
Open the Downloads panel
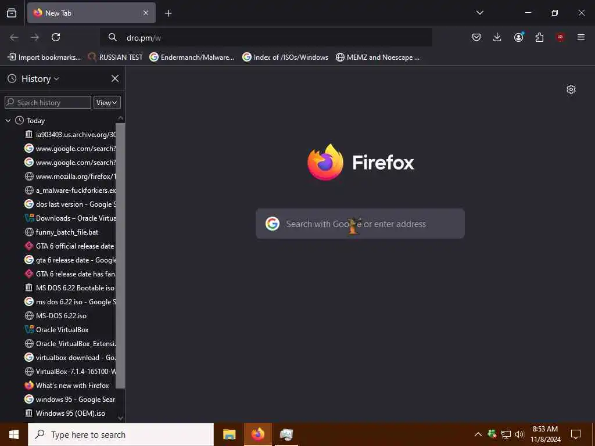tap(497, 37)
